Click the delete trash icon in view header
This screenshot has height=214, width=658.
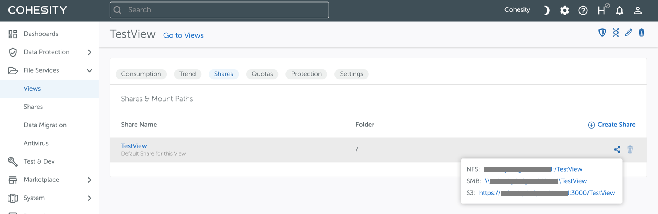642,33
